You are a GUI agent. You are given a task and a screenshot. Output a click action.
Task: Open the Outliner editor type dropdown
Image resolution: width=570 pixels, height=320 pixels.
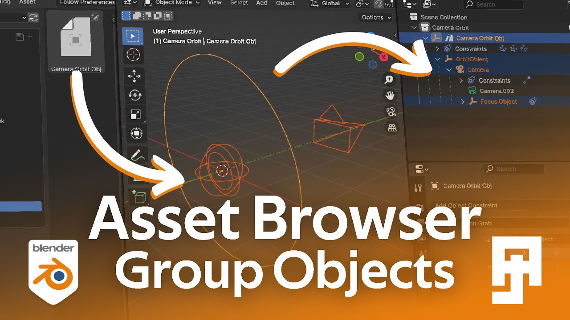coord(409,4)
